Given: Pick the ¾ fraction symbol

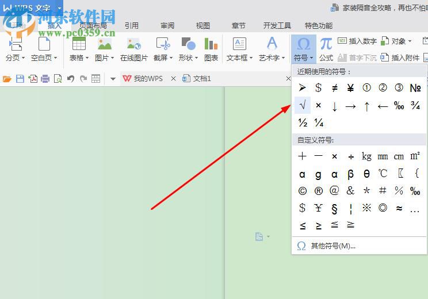Looking at the screenshot, I should [x=415, y=105].
